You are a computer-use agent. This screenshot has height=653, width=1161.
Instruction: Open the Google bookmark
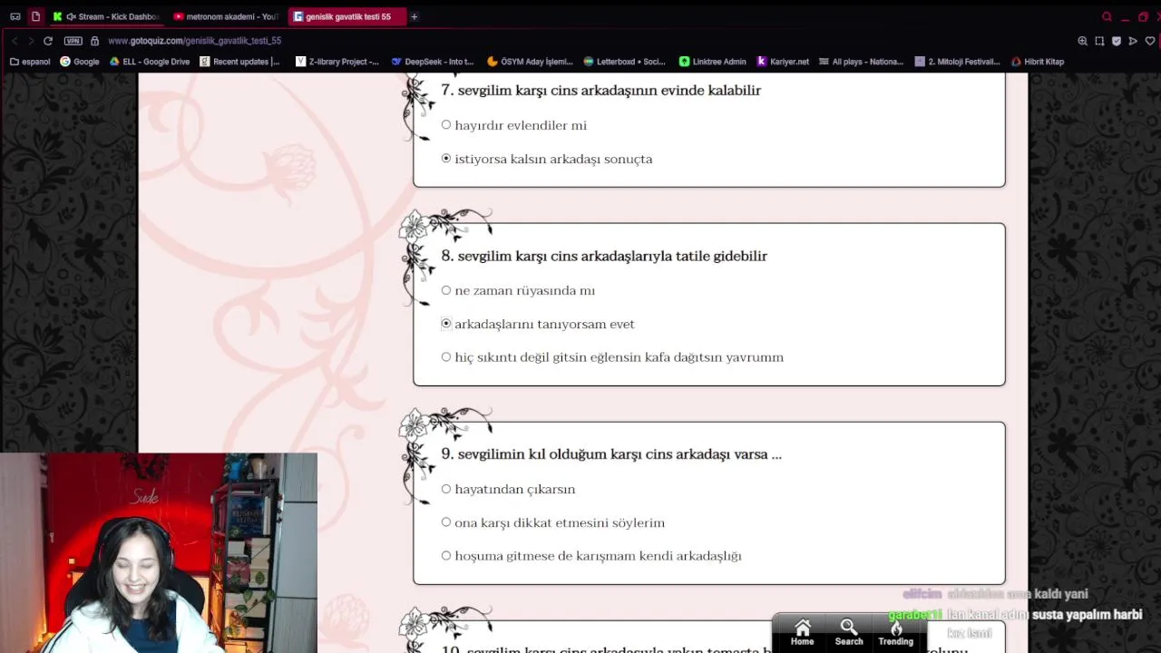pos(80,62)
